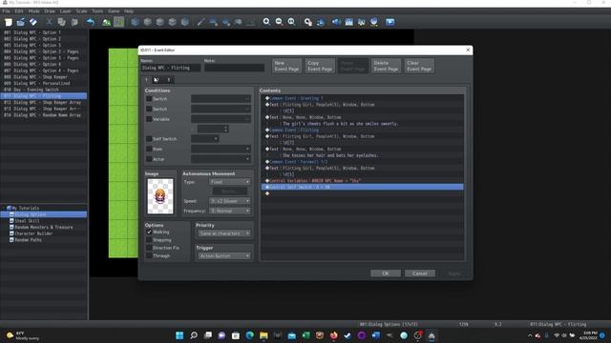Open Search icon on Windows taskbar

click(194, 335)
